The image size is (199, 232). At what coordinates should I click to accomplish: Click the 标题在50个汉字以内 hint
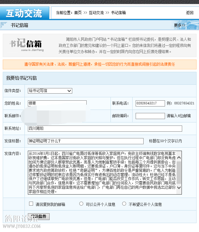click(x=165, y=141)
